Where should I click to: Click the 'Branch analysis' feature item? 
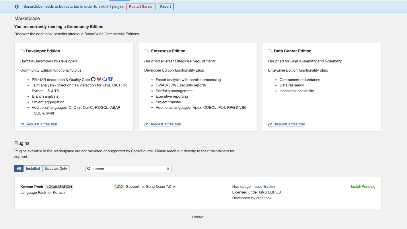(45, 96)
